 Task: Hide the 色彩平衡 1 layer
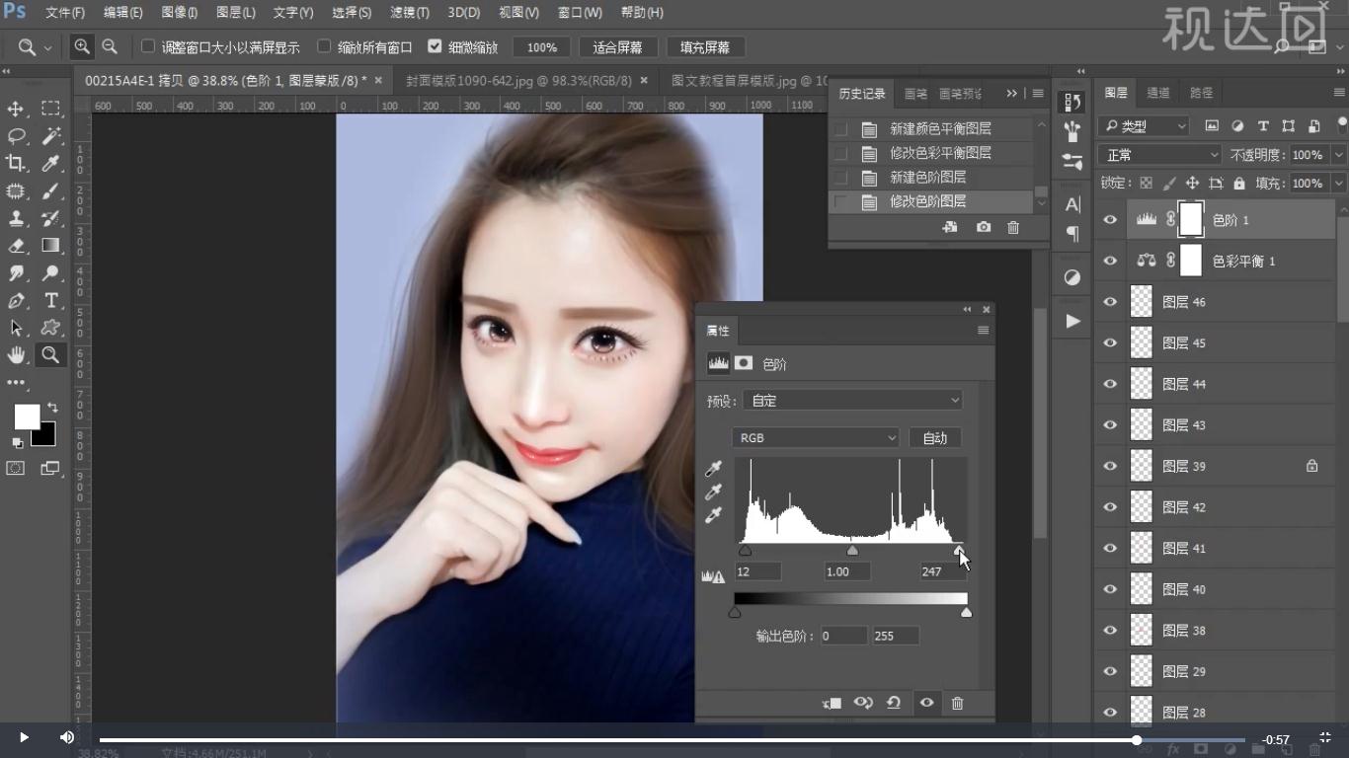coord(1110,261)
